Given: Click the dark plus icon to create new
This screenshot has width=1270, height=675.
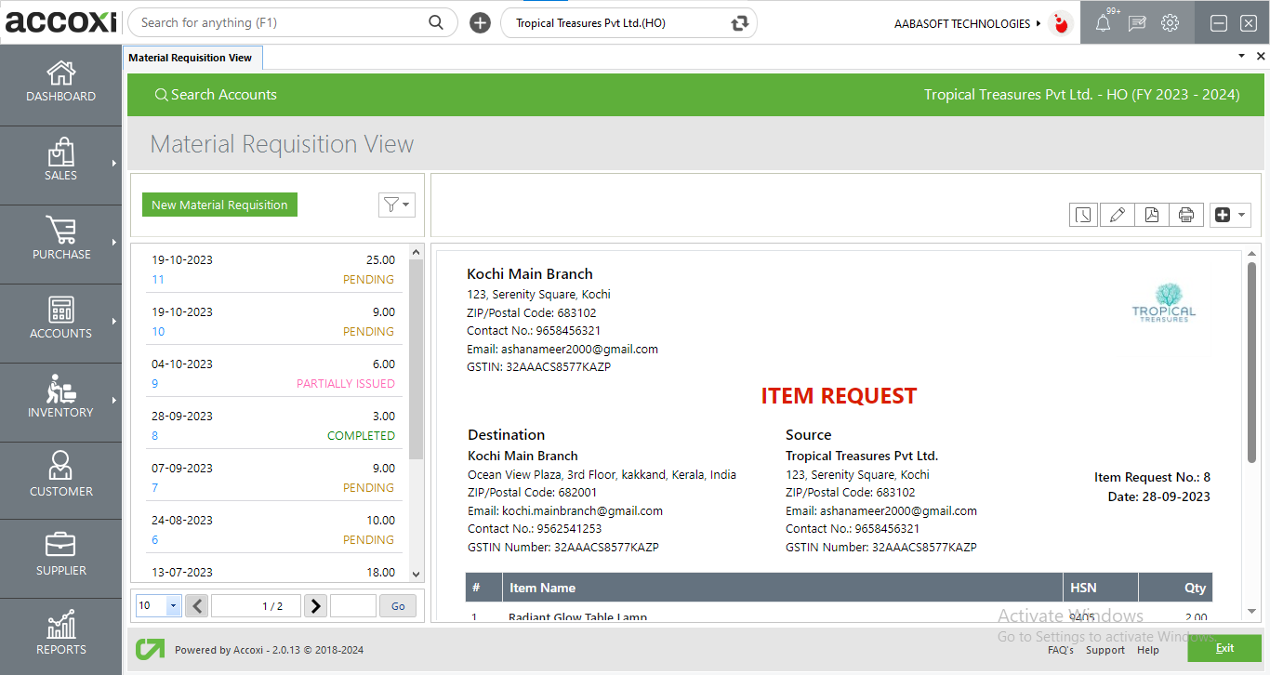Looking at the screenshot, I should 1223,214.
